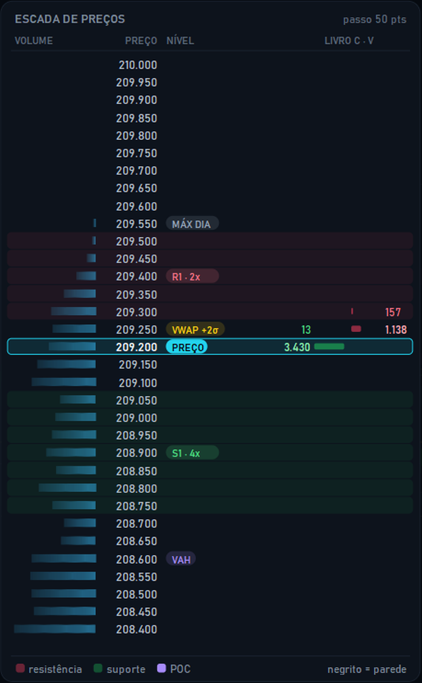Click the 'passo 50 pts' step label

[x=375, y=19]
